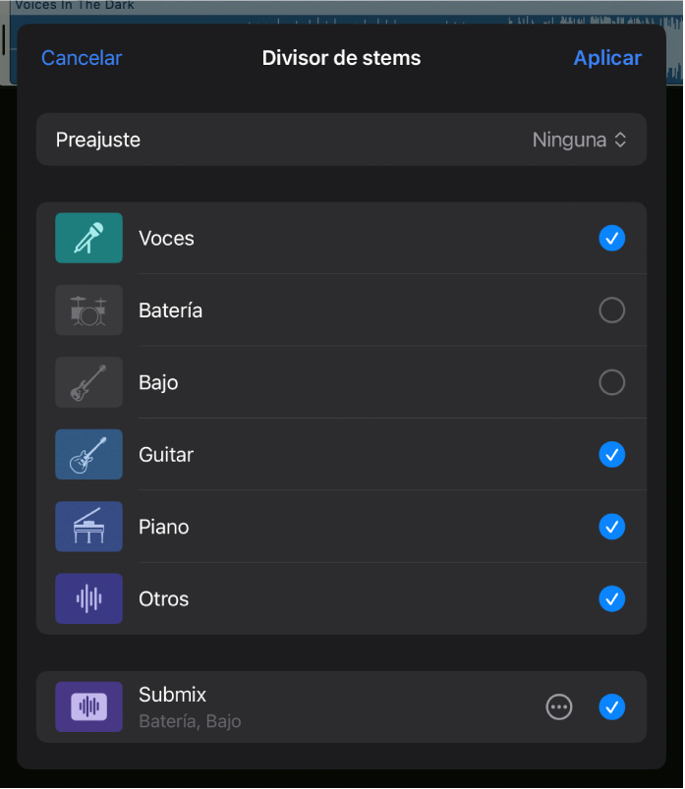This screenshot has height=789, width=685.
Task: Toggle the Submix stem off
Action: pos(611,706)
